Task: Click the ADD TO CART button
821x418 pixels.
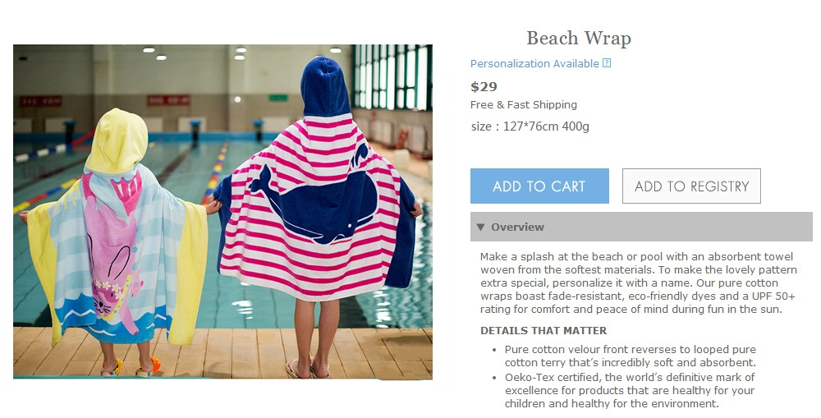Action: click(539, 186)
